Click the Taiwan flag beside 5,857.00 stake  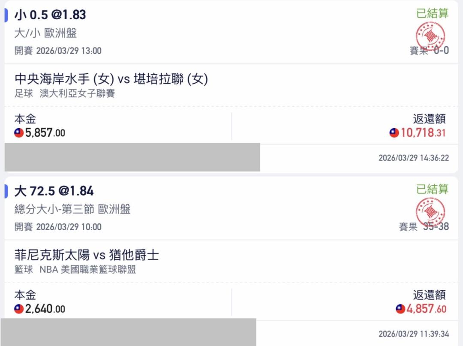click(19, 133)
